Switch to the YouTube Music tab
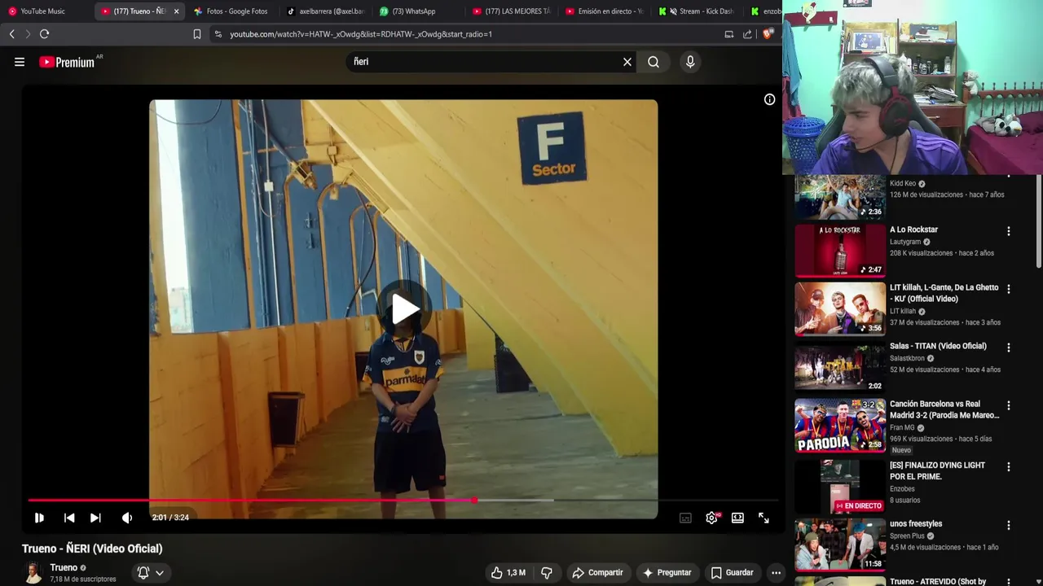The image size is (1043, 586). 45,11
